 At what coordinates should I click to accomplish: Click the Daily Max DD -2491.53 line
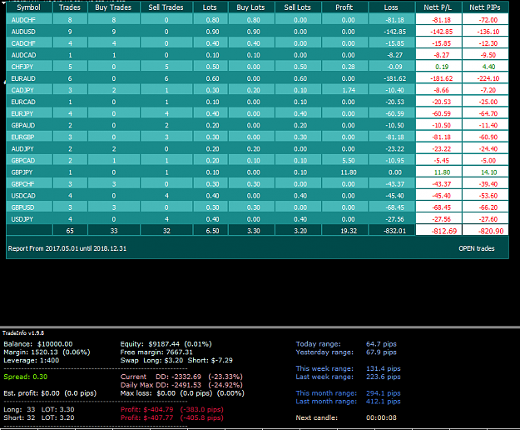[181, 385]
